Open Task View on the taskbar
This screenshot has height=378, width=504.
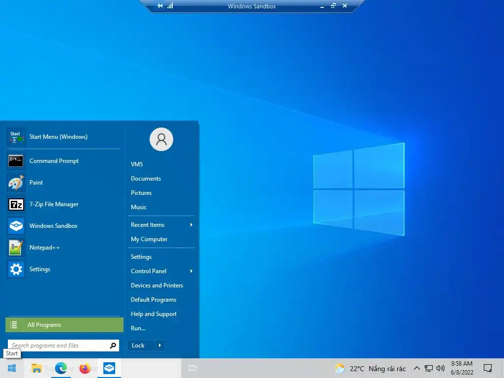click(x=192, y=368)
